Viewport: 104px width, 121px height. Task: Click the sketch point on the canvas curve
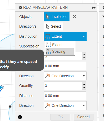10,107
